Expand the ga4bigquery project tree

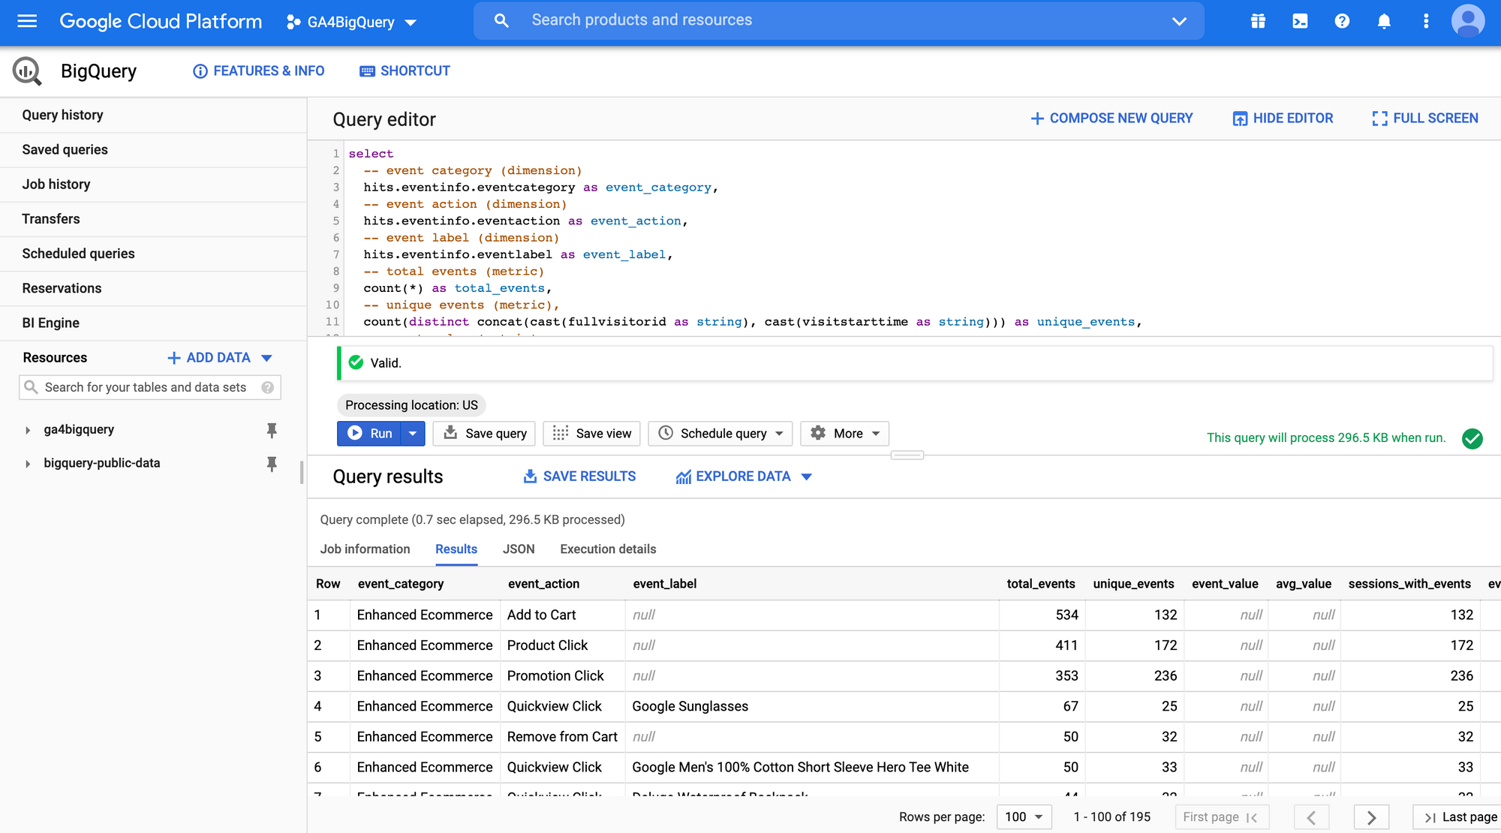[28, 430]
